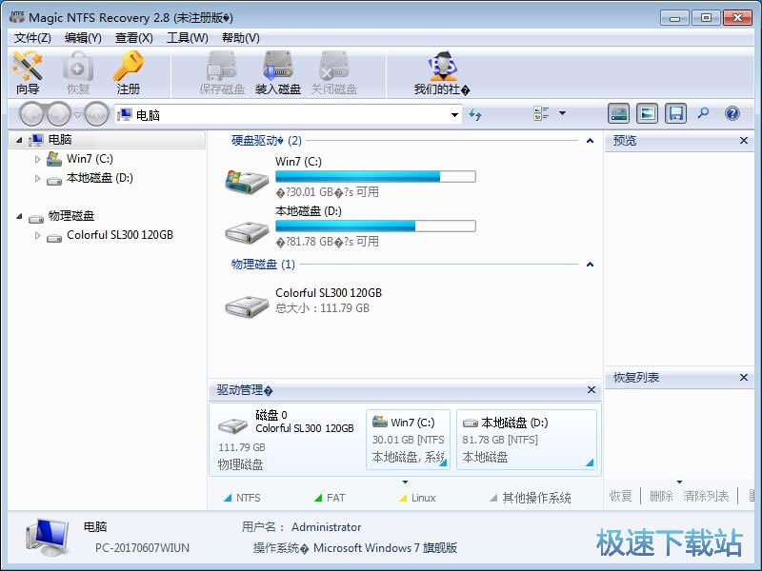Toggle the recovery list floppy icon
Viewport: 762px width, 571px height.
[x=675, y=113]
